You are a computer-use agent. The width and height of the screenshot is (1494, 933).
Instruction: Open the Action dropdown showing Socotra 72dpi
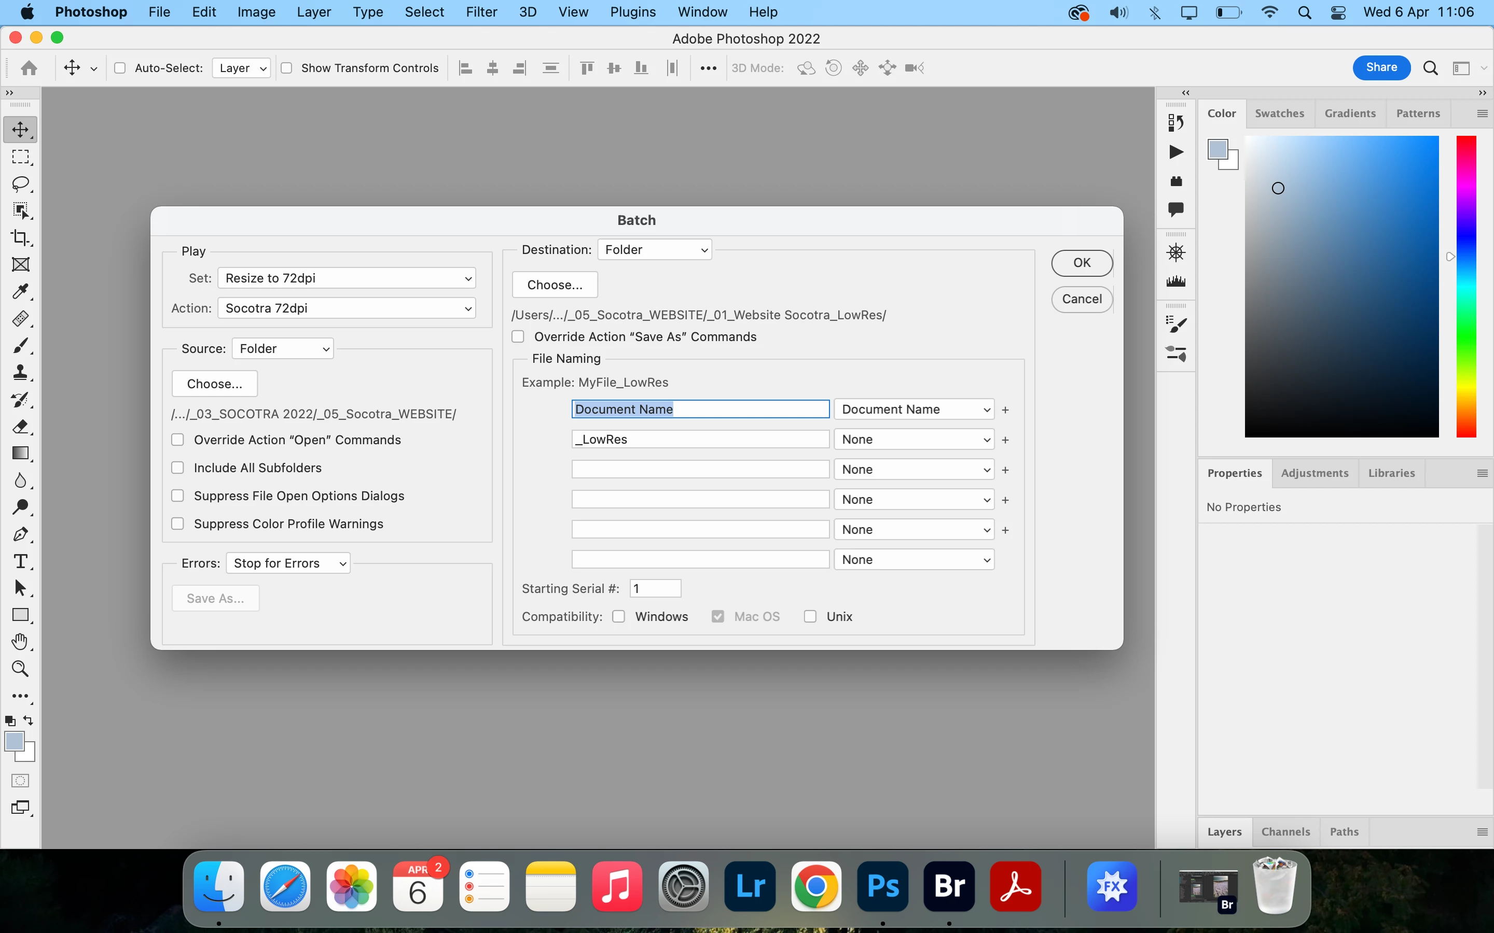click(x=347, y=308)
